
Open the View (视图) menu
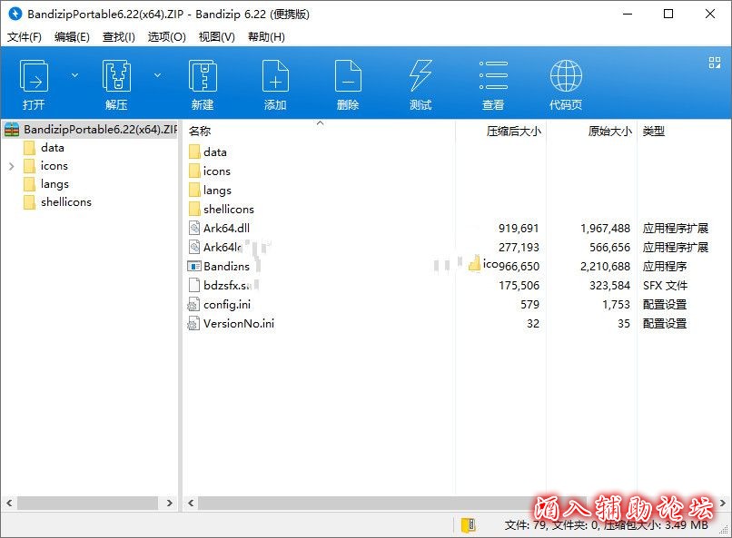217,37
